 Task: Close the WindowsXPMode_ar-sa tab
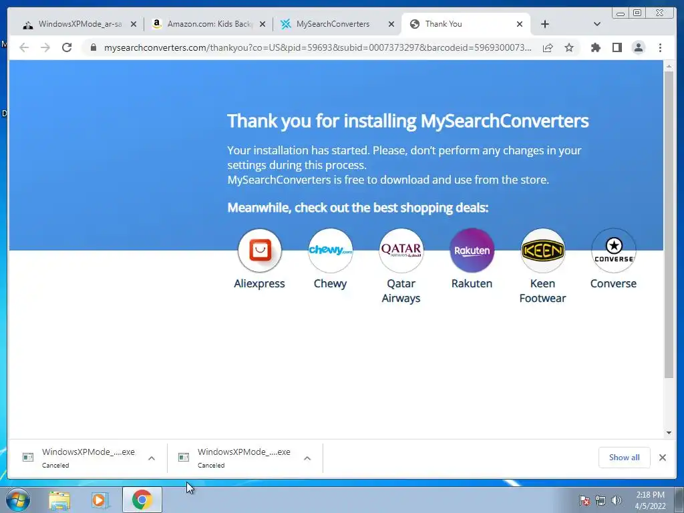click(x=134, y=24)
